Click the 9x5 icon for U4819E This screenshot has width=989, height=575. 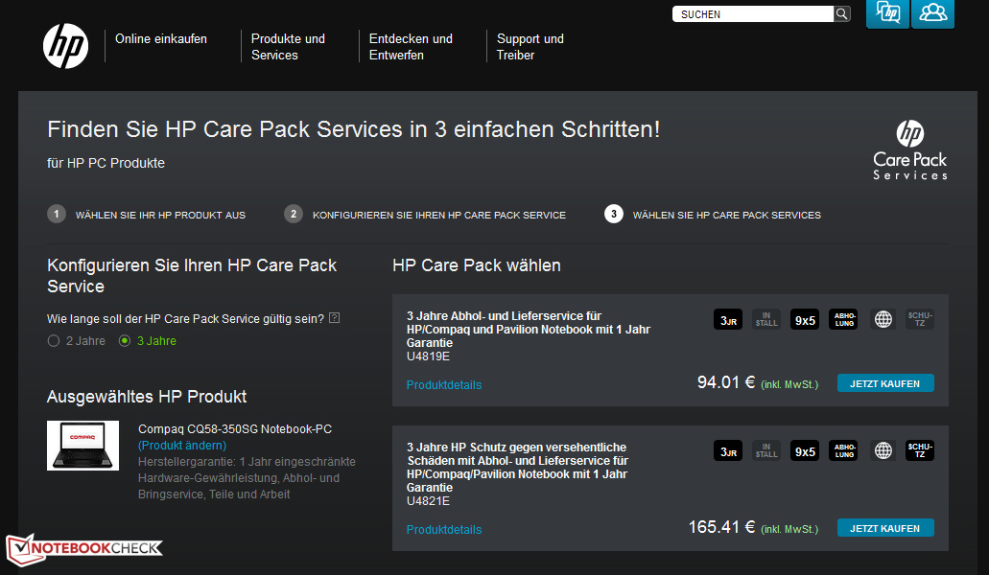click(x=805, y=320)
